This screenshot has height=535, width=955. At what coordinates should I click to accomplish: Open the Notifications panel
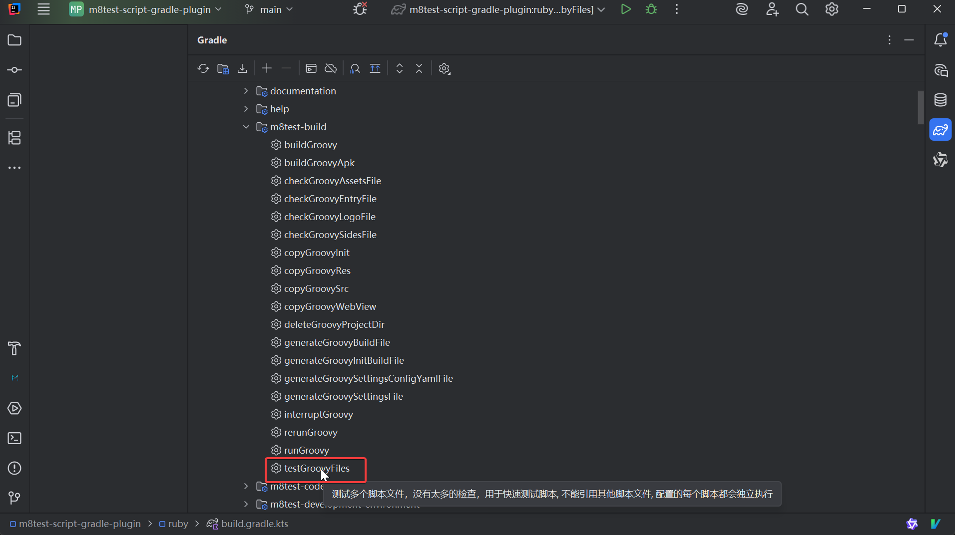(941, 40)
